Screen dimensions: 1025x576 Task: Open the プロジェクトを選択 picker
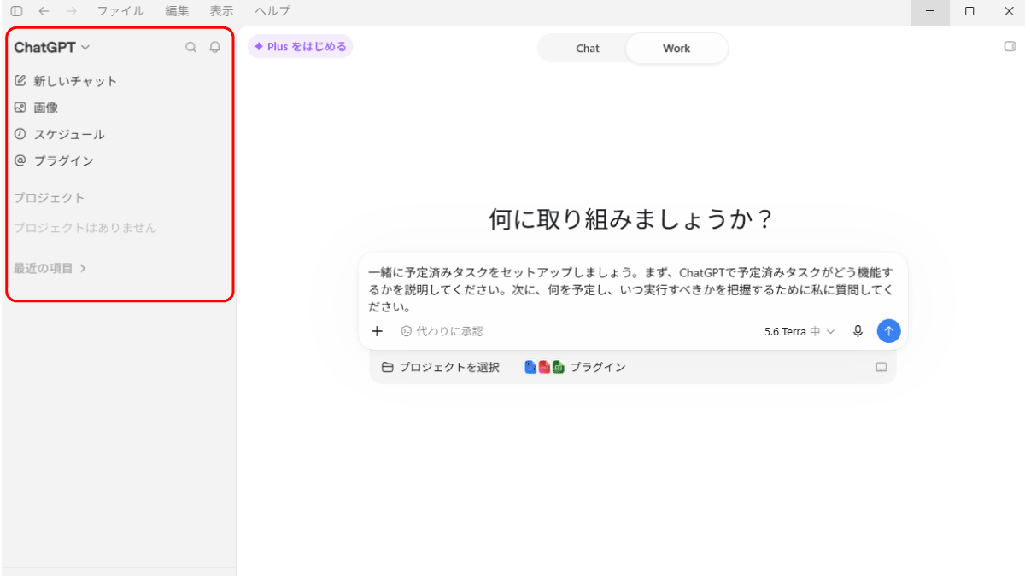pos(441,368)
